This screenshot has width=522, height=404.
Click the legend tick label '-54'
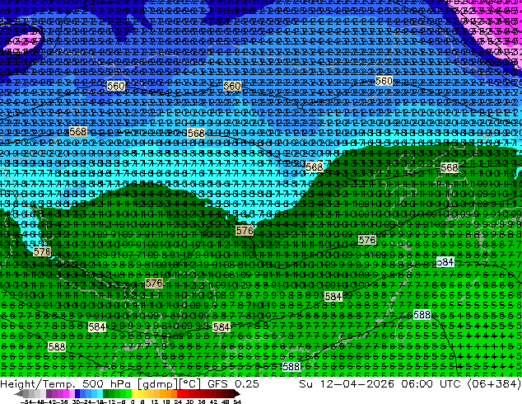coord(26,402)
